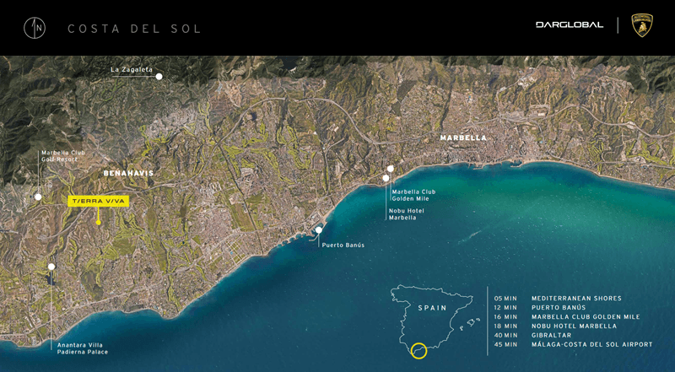This screenshot has height=372, width=675.
Task: Select the La Zagaleta map marker dot
Action: (x=159, y=77)
